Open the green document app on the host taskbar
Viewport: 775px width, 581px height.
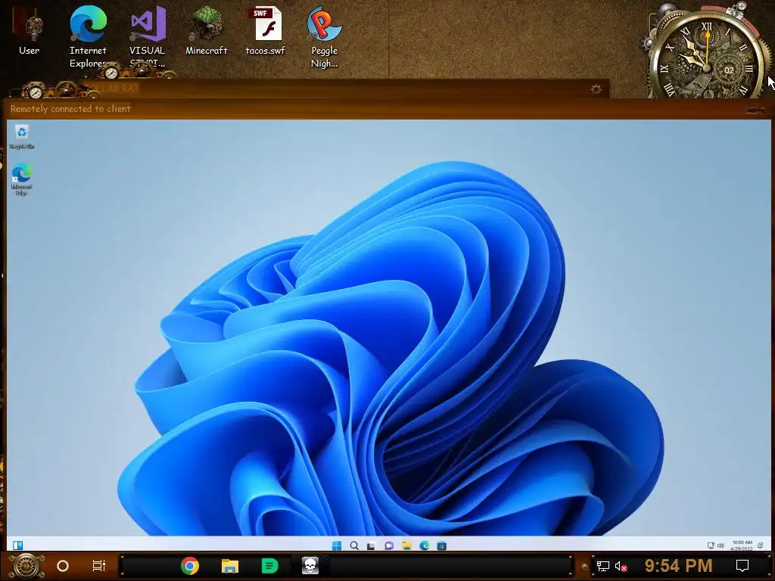point(270,566)
